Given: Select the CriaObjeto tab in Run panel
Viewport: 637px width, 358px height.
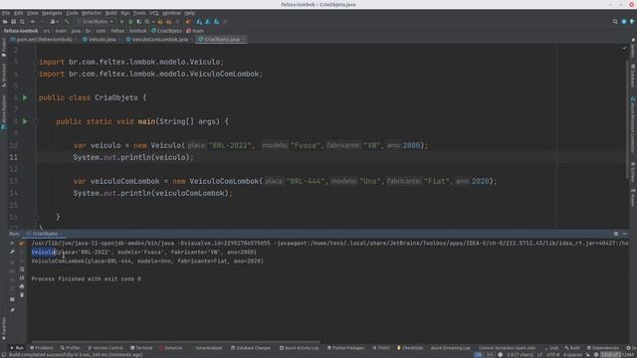Looking at the screenshot, I should [x=44, y=234].
